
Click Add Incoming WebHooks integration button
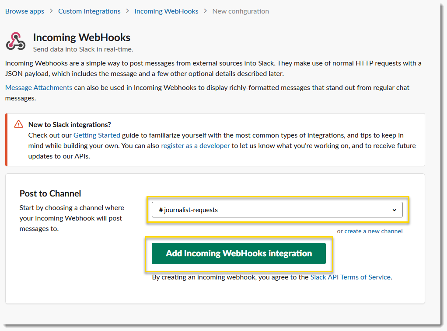[239, 253]
